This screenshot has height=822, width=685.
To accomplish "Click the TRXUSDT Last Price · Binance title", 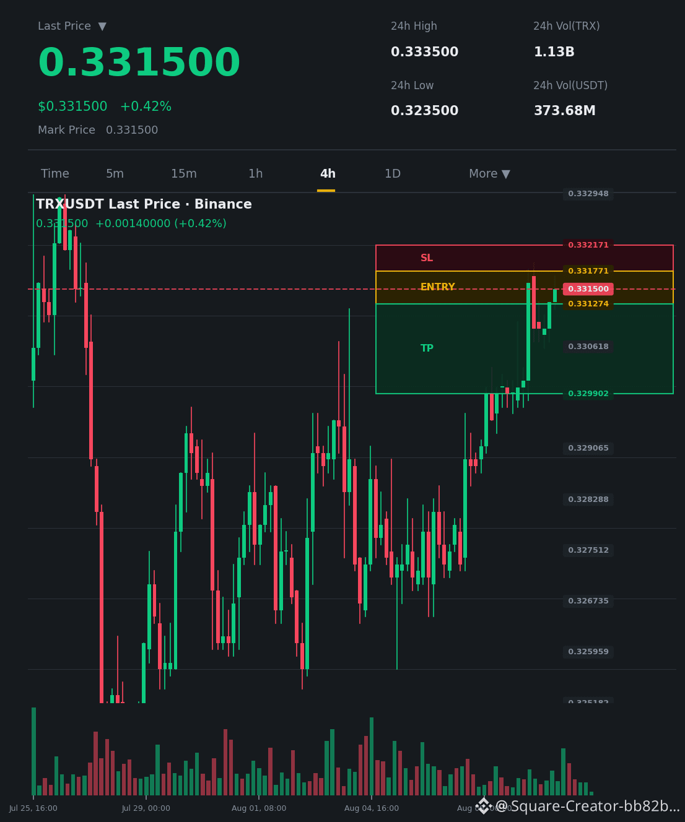I will pos(144,205).
